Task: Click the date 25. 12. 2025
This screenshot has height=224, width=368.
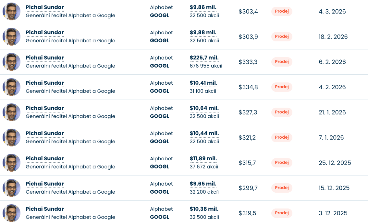Action: (x=335, y=163)
